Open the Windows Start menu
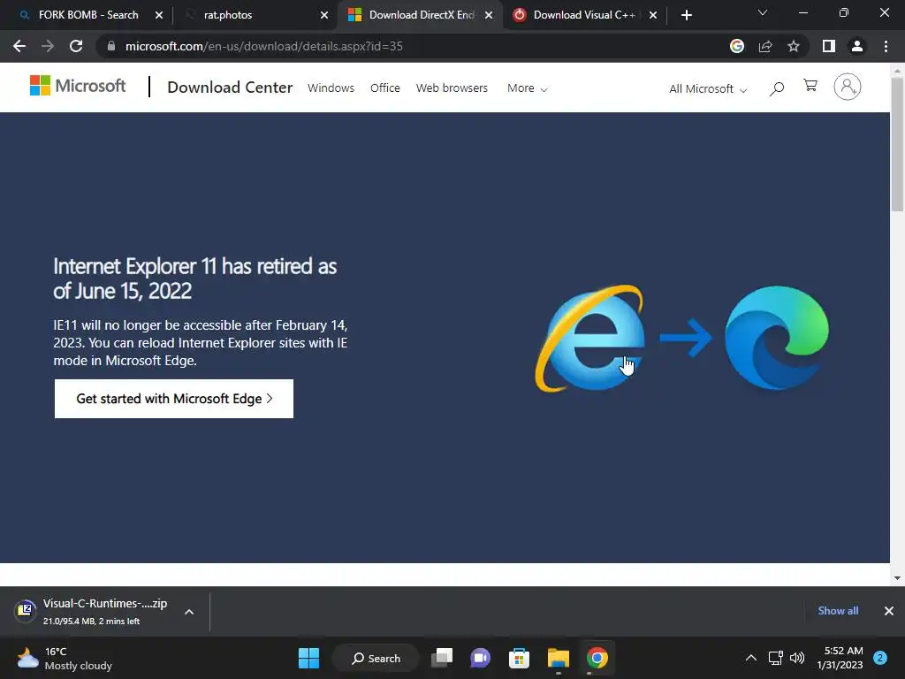The height and width of the screenshot is (679, 905). (308, 658)
